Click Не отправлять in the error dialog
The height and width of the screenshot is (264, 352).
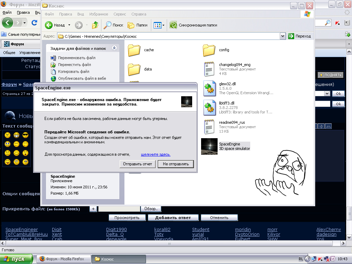click(x=176, y=164)
